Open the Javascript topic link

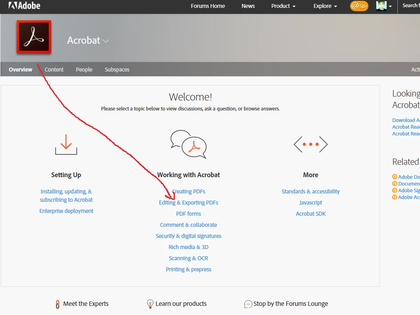point(311,203)
